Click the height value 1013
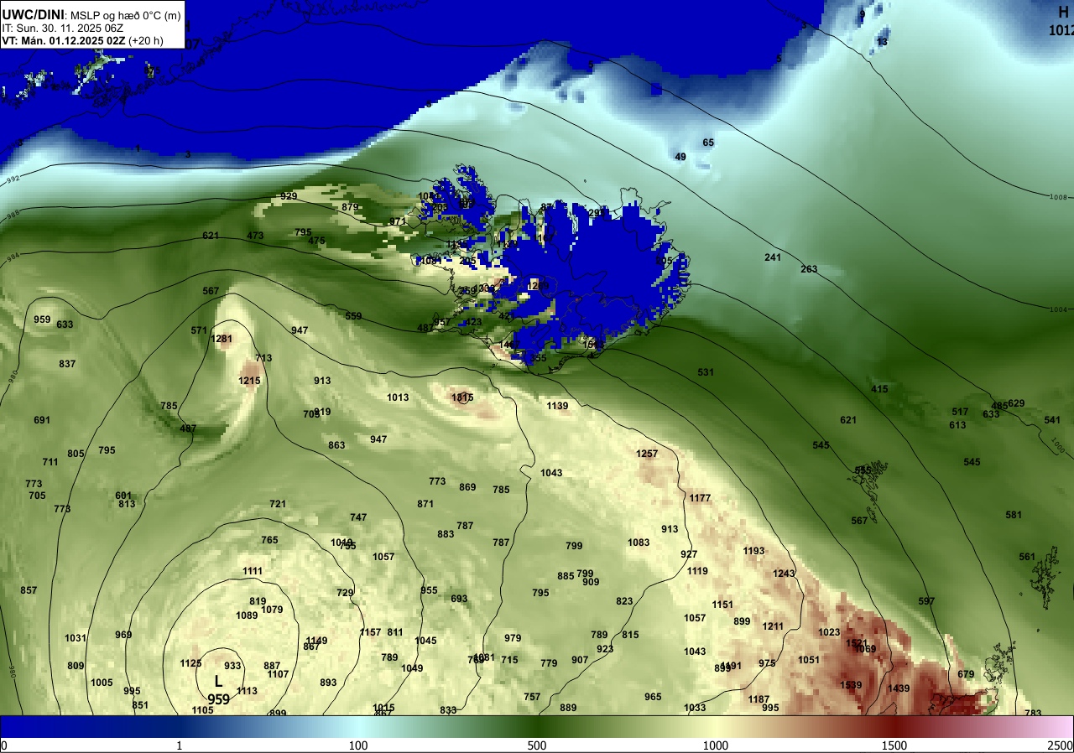 398,397
